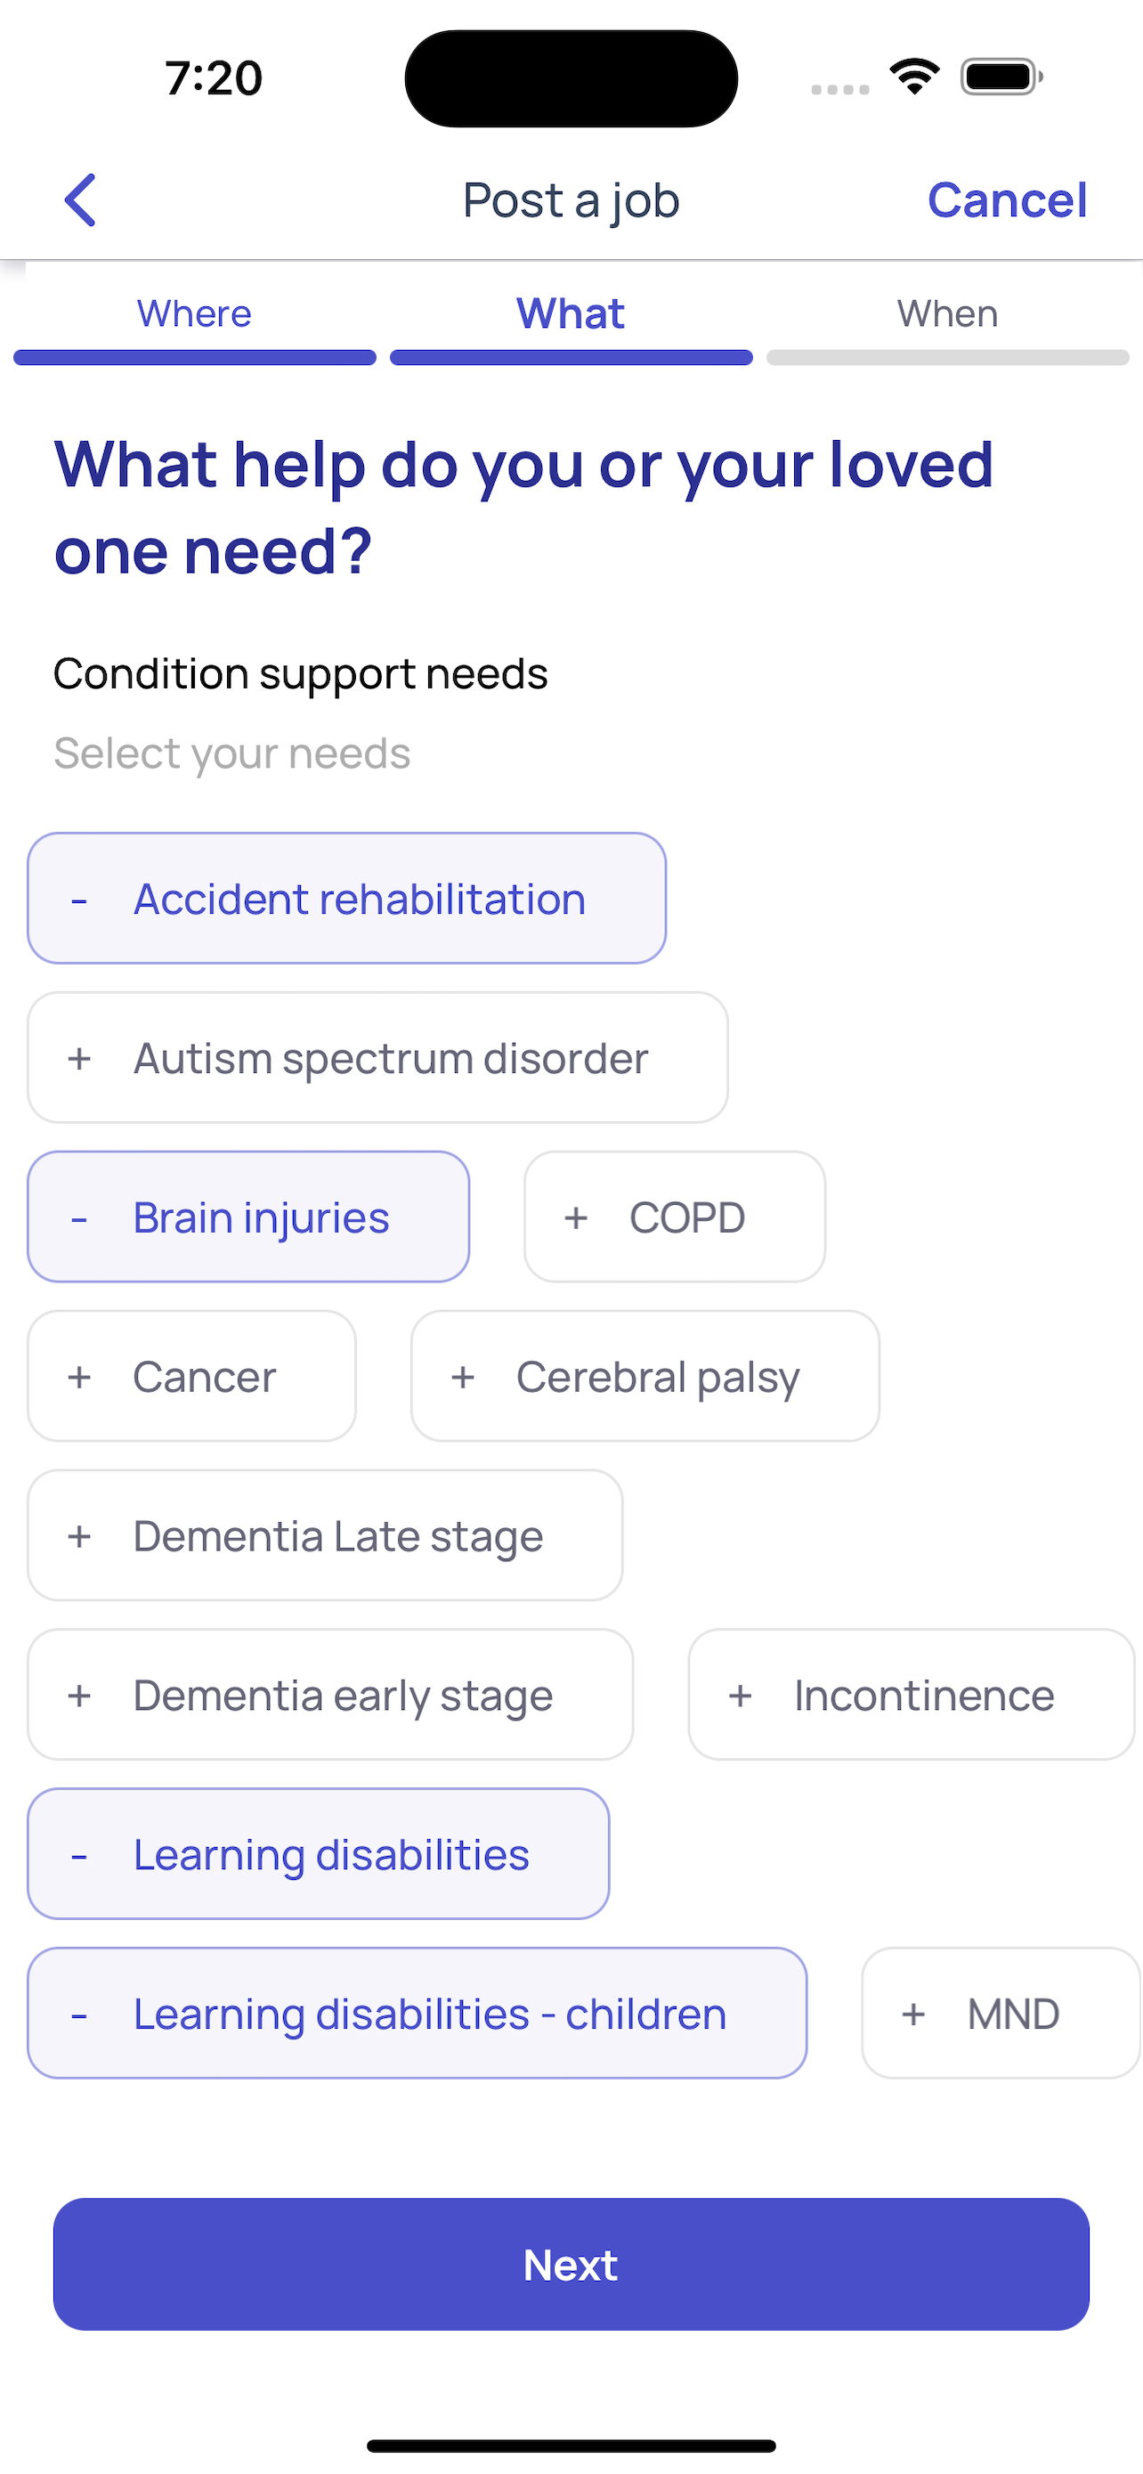Screen dimensions: 1143x2474
Task: Tap the plus icon on Autism spectrum disorder
Action: point(79,1058)
